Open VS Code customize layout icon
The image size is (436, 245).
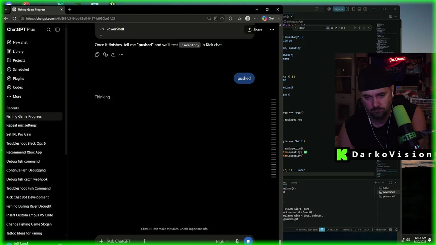tap(347, 9)
